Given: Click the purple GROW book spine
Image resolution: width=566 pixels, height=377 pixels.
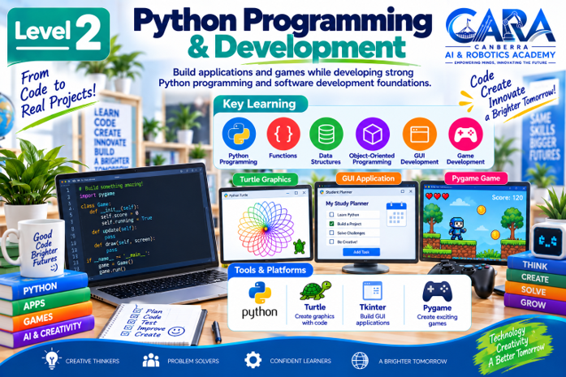Looking at the screenshot, I should coord(534,303).
